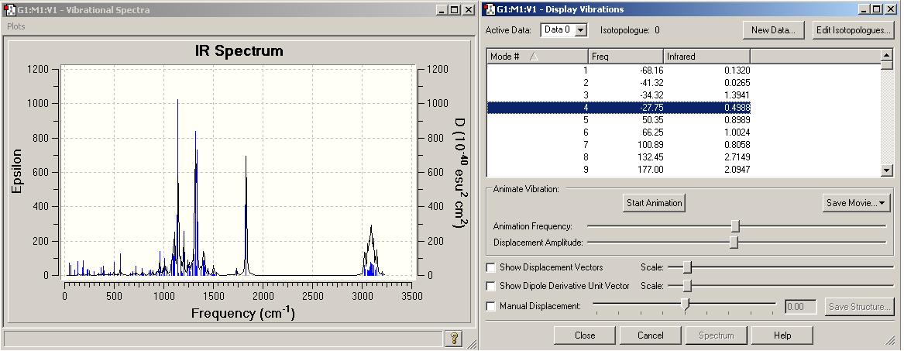Click the Help button in Display Vibrations
The image size is (904, 351).
(x=782, y=336)
